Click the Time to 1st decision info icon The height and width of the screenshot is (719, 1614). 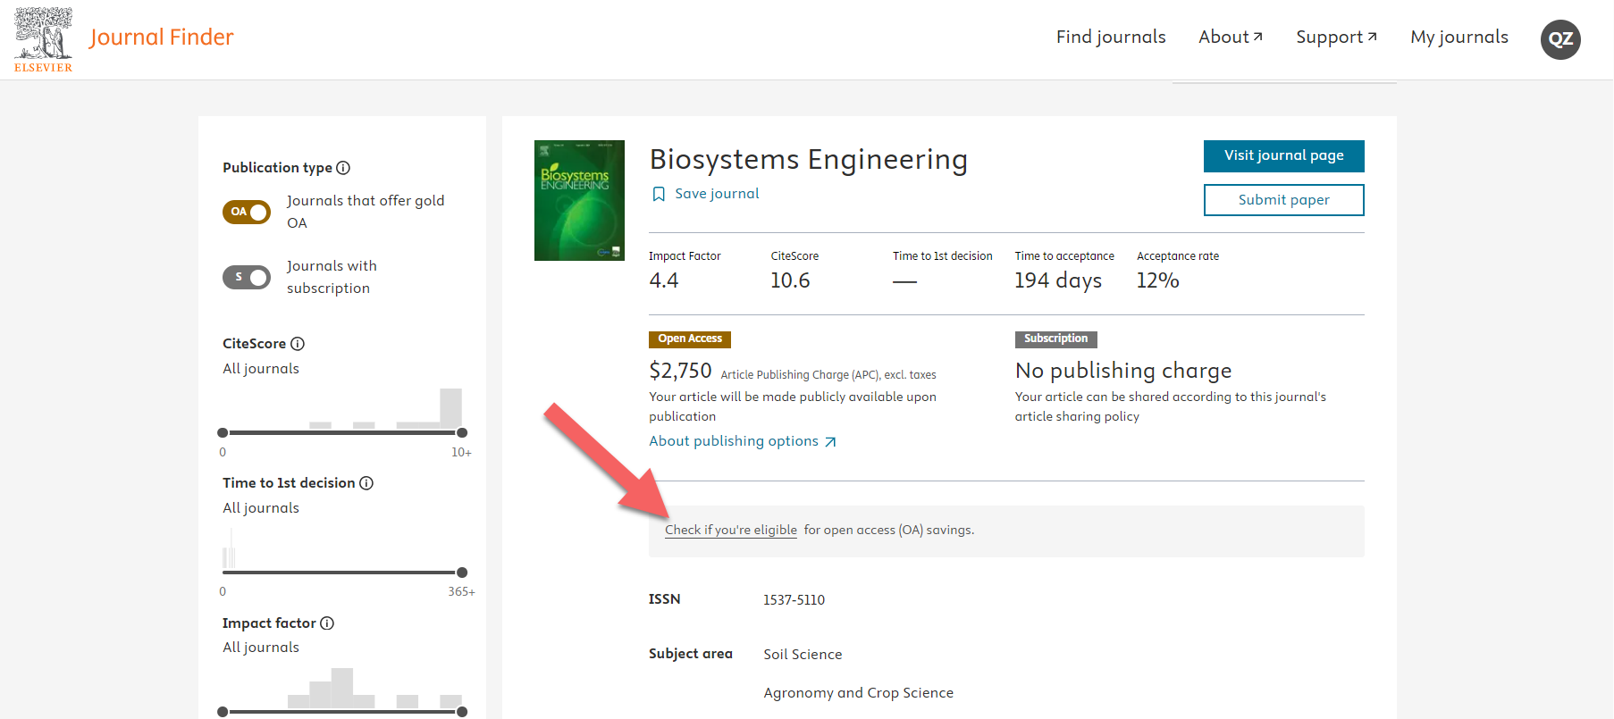coord(366,483)
